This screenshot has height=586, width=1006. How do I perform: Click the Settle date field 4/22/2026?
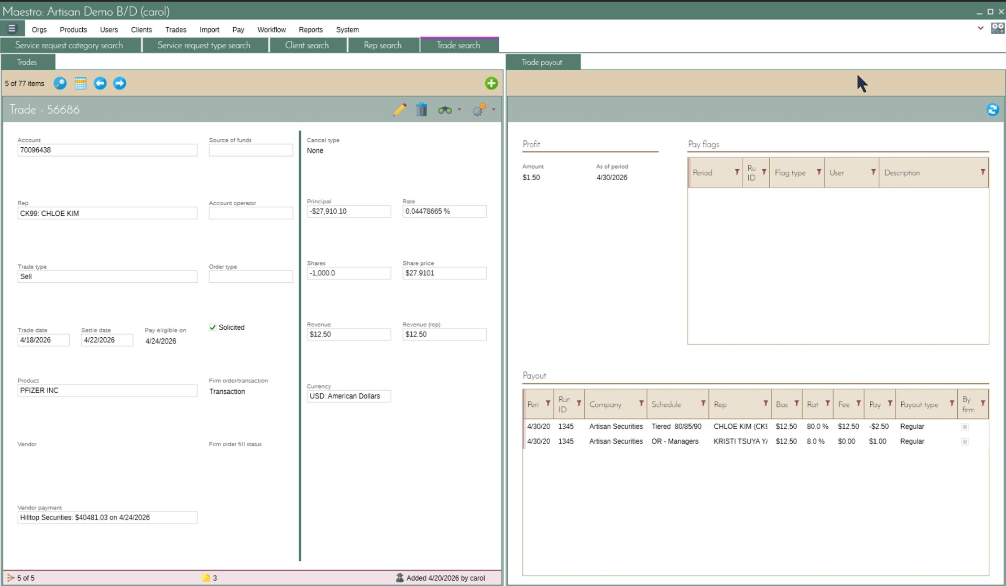(107, 340)
